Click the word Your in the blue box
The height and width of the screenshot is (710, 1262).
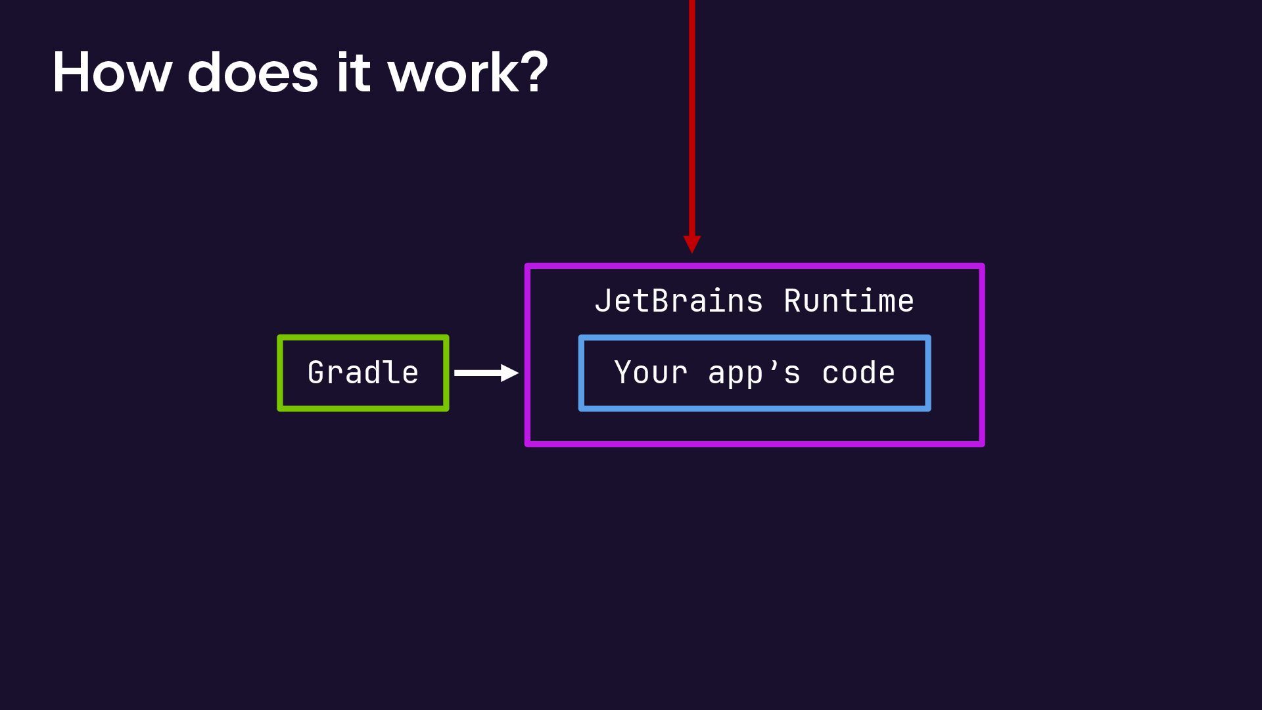pyautogui.click(x=651, y=373)
